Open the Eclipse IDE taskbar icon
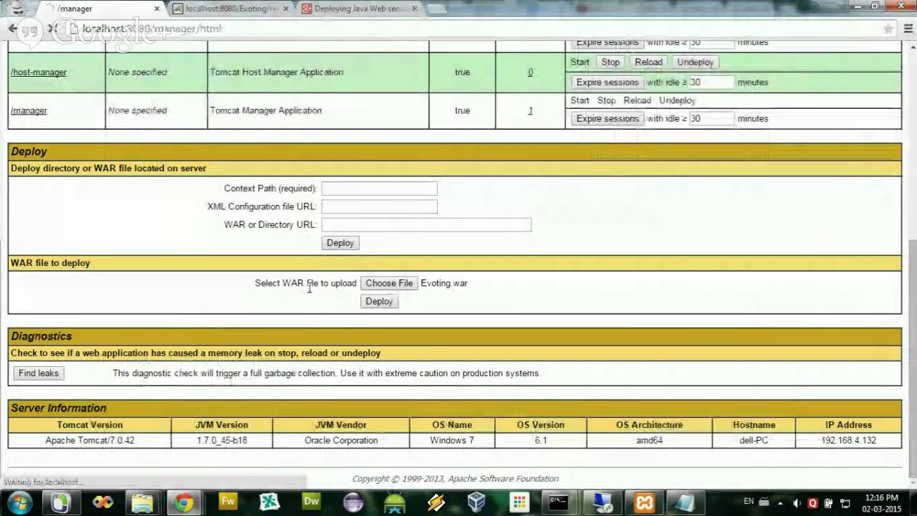 coord(353,502)
